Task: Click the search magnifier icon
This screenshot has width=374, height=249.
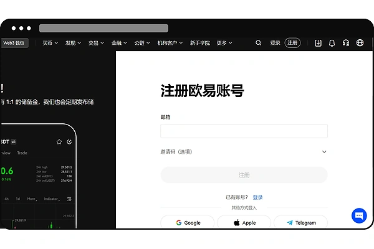Action: pos(258,43)
